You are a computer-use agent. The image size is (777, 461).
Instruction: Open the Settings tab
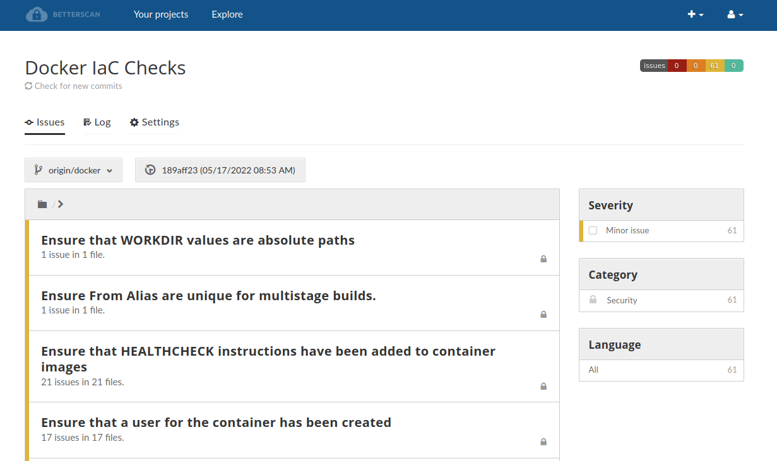[155, 122]
